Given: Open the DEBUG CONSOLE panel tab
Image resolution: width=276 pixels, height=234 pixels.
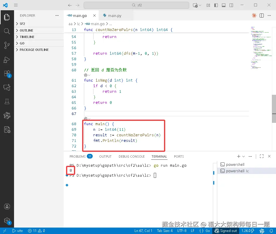Looking at the screenshot, I should coord(132,156).
